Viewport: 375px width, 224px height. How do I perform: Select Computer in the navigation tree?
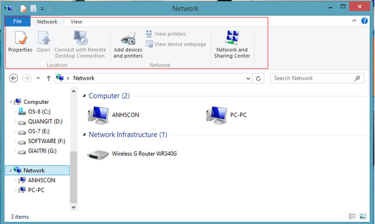31,102
